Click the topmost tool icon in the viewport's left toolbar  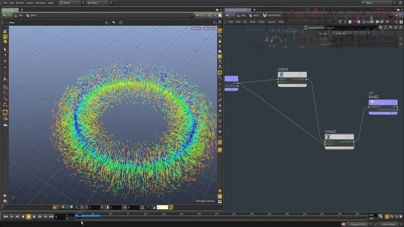coord(5,32)
